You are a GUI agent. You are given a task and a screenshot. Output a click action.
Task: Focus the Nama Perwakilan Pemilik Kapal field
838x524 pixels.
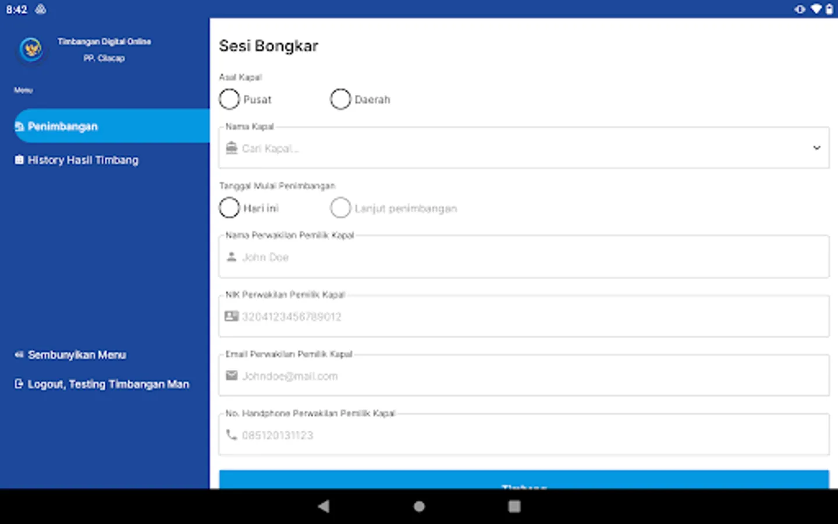[x=524, y=257]
